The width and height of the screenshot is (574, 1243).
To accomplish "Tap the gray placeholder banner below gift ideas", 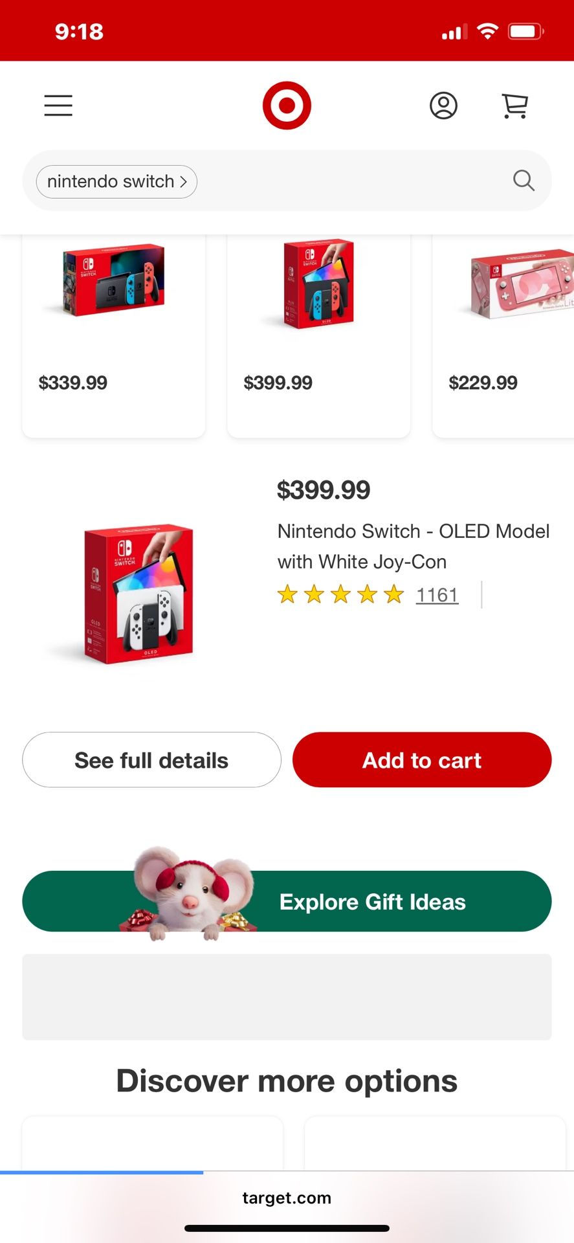I will click(x=287, y=997).
